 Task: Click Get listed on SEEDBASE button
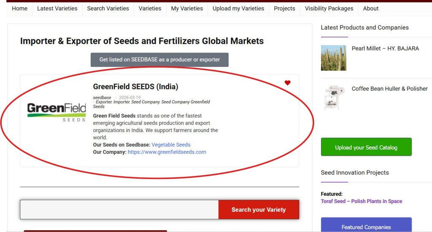[159, 60]
